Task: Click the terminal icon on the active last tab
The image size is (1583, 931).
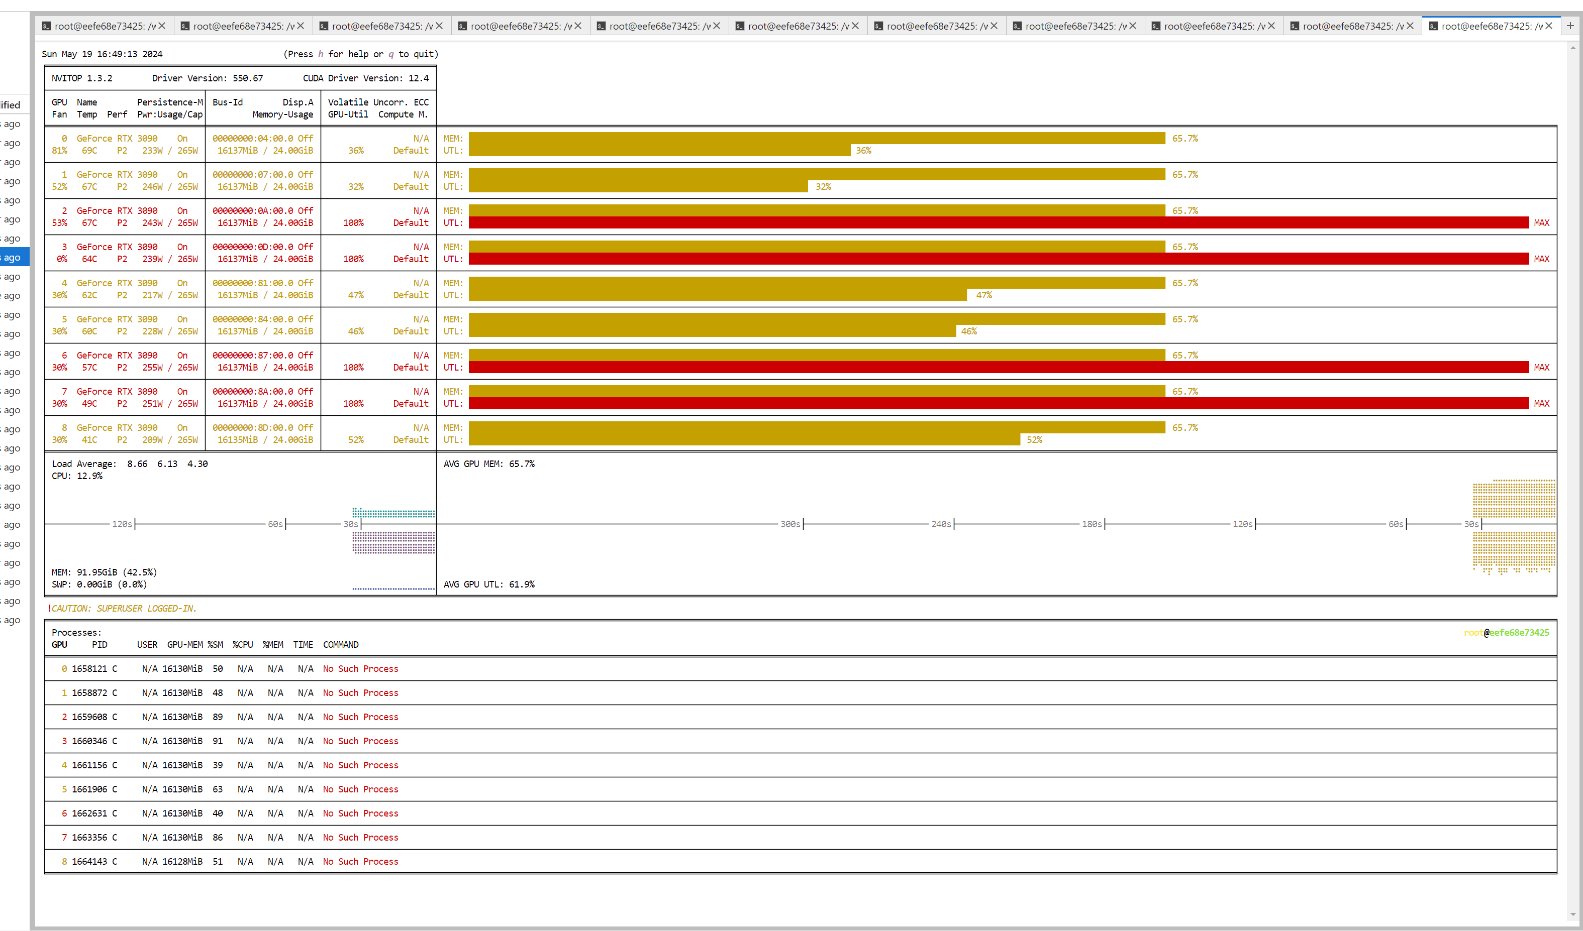Action: [1433, 27]
